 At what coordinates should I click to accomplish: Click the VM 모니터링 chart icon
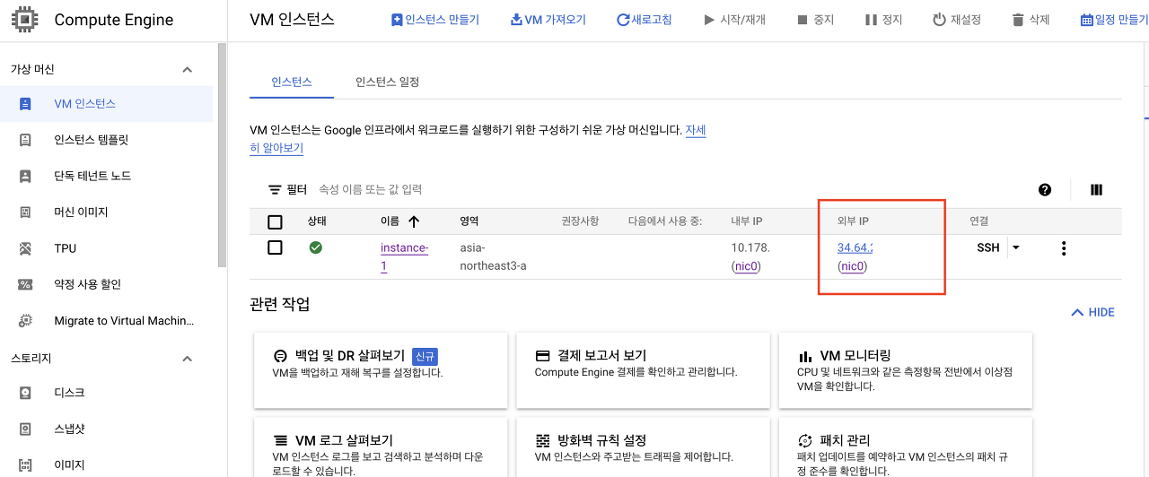(805, 356)
